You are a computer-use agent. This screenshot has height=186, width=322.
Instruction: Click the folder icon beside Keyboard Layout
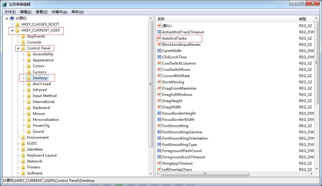[23, 155]
